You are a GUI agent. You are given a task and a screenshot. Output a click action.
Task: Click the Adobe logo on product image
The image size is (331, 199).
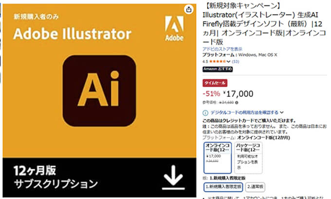tap(174, 28)
